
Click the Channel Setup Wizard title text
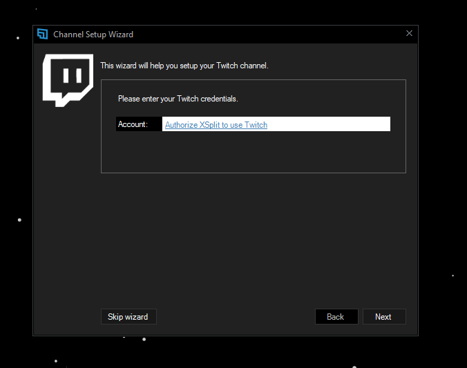(93, 35)
